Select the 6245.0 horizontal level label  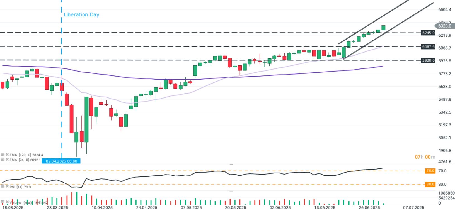click(428, 33)
